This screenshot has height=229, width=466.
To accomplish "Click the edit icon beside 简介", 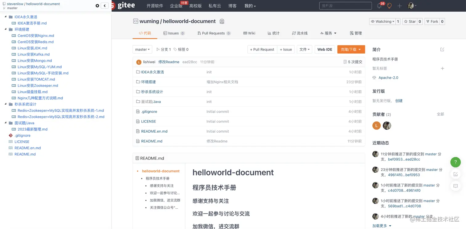I will pyautogui.click(x=442, y=50).
